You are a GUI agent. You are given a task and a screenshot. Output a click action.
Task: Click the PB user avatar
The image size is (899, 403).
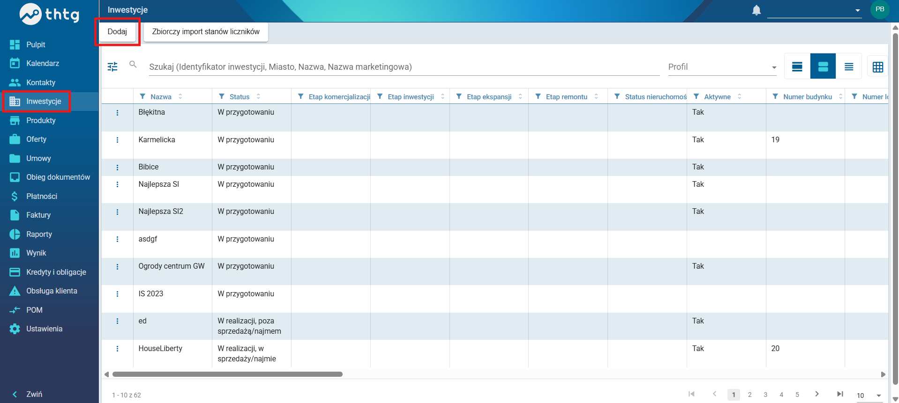tap(880, 9)
